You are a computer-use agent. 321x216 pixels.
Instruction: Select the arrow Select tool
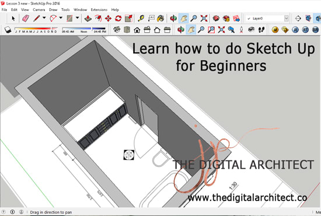tap(13, 19)
